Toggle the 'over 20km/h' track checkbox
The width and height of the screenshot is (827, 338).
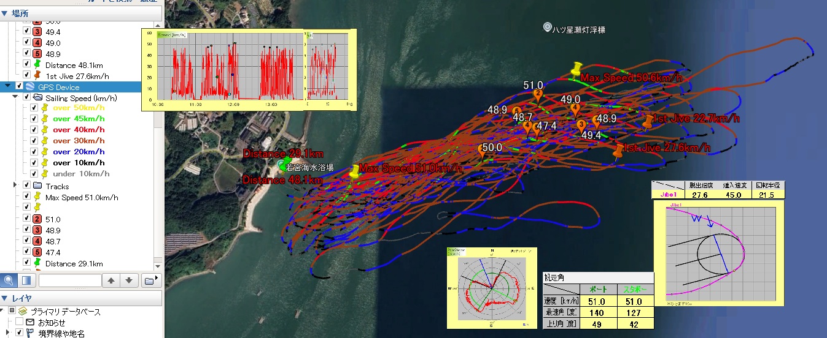(x=35, y=152)
